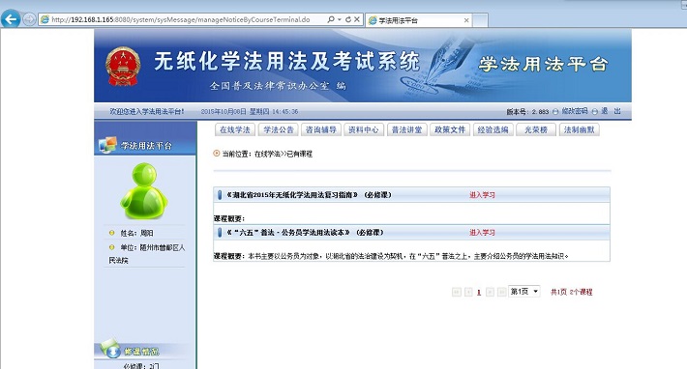Click the 修课情况 sidebar section icon
This screenshot has height=369, width=687.
coord(110,349)
